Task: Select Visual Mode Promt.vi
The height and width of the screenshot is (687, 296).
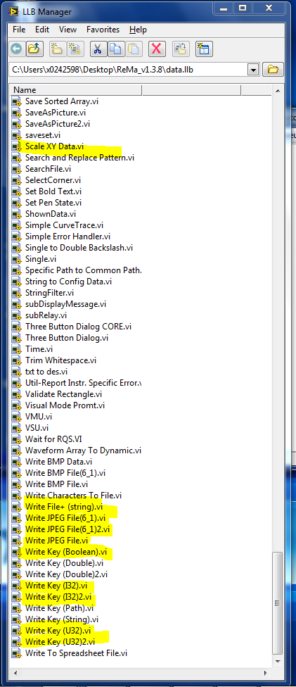Action: click(x=65, y=405)
